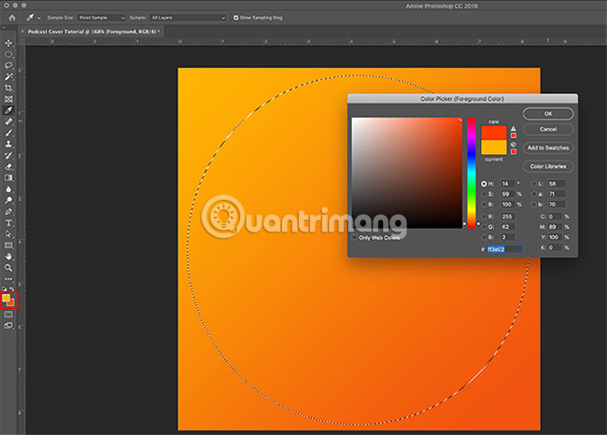Select the Lasso tool
This screenshot has width=607, height=435.
pos(8,65)
